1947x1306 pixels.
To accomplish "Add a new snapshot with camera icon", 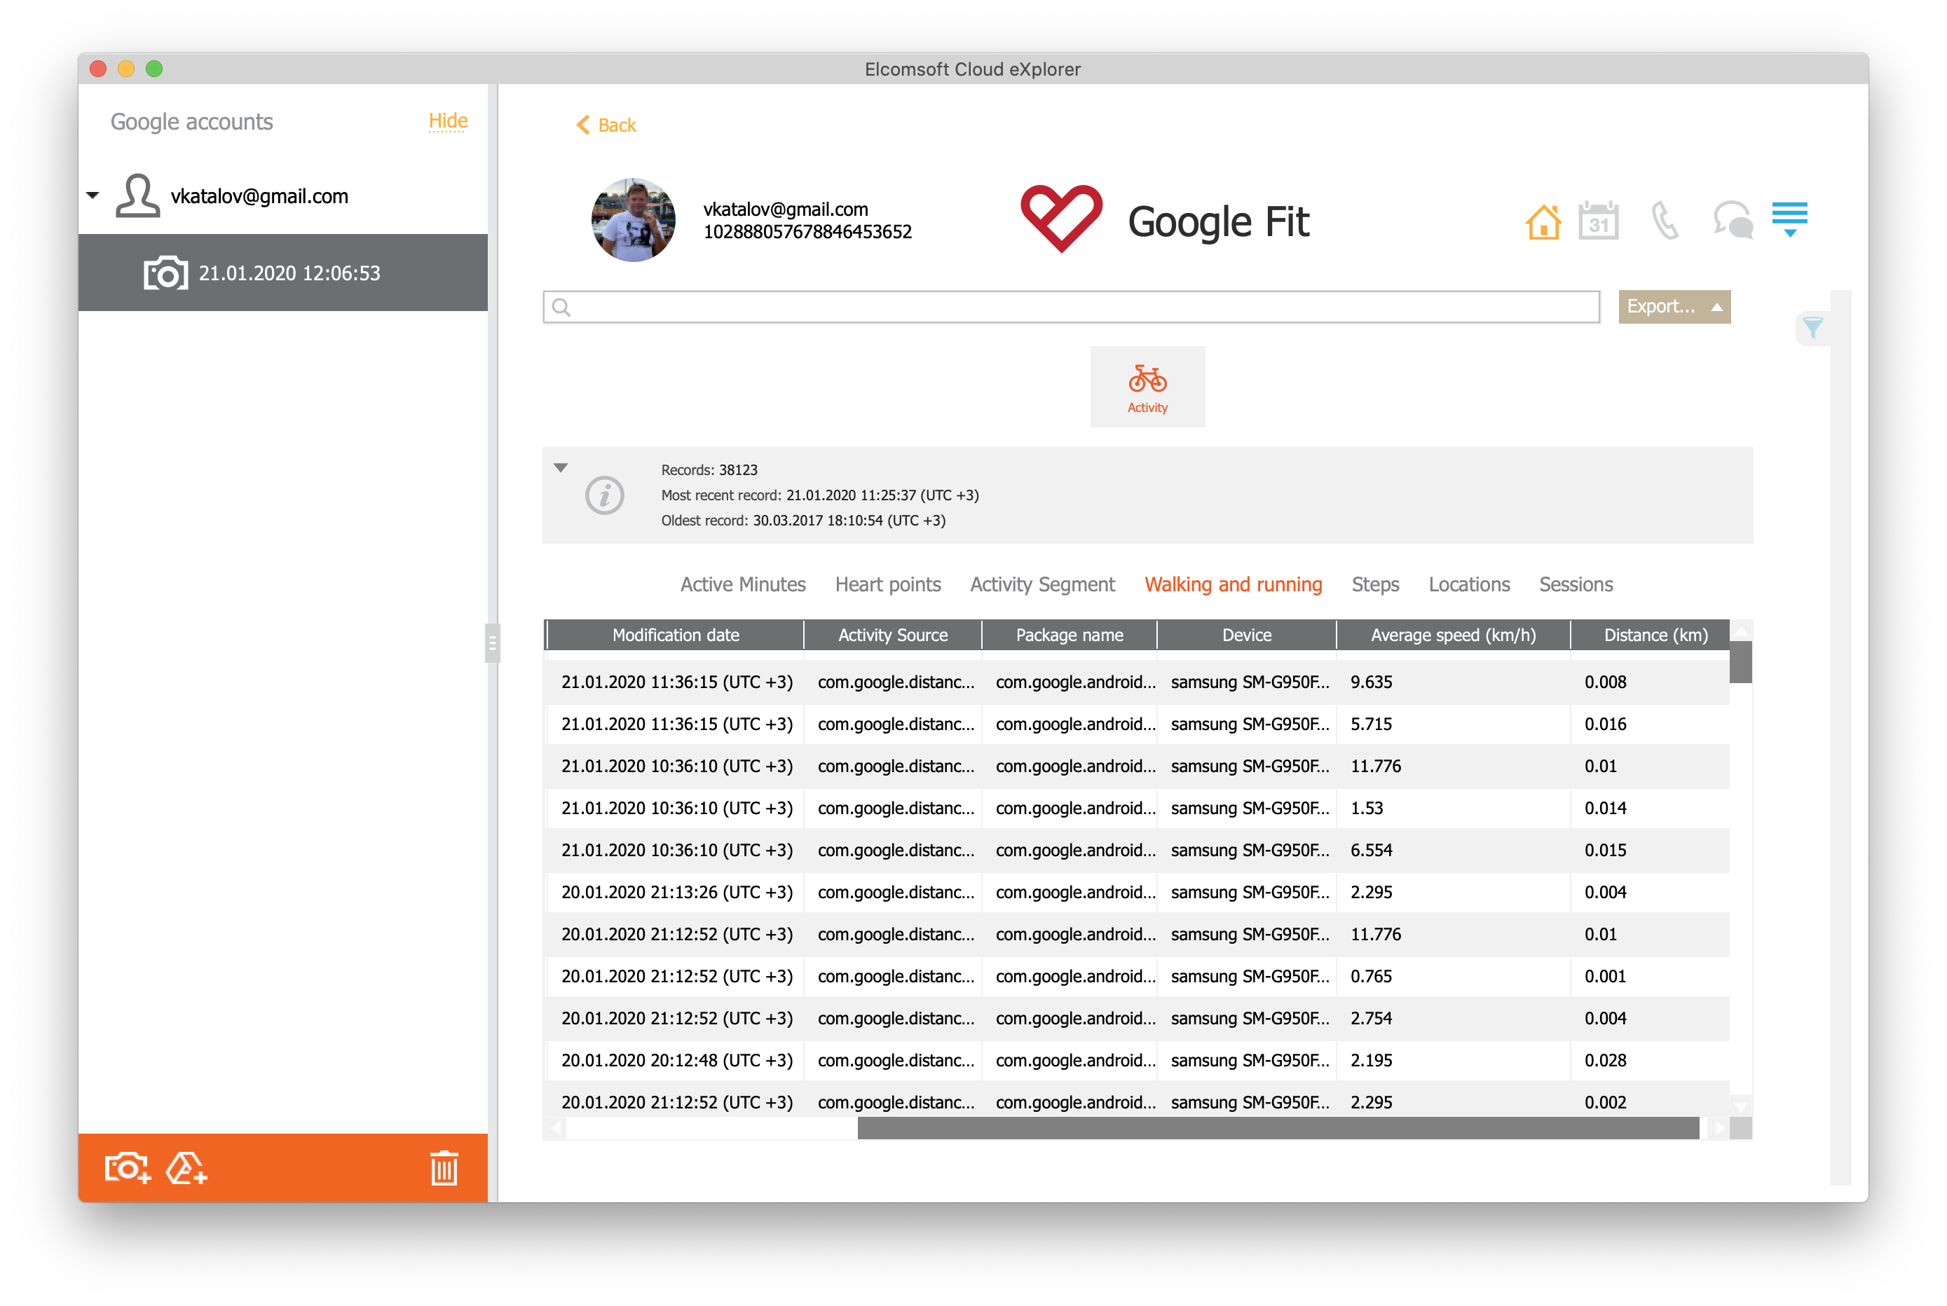I will coord(127,1168).
